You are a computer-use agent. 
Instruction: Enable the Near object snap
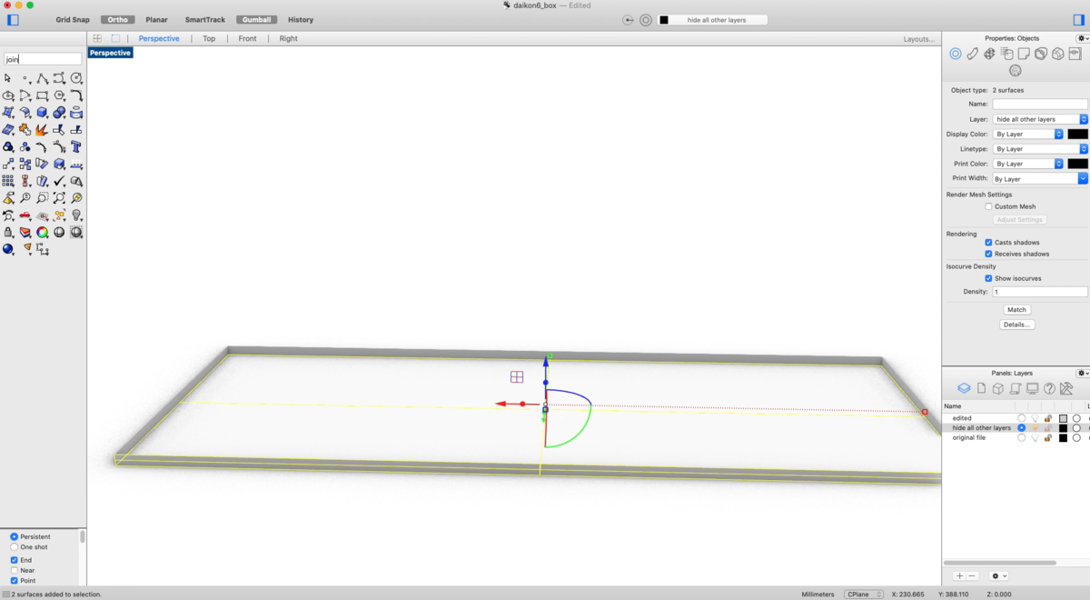[x=14, y=570]
